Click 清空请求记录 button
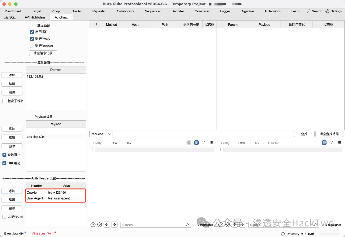Viewport: 345px width, 237px height. coord(43,53)
